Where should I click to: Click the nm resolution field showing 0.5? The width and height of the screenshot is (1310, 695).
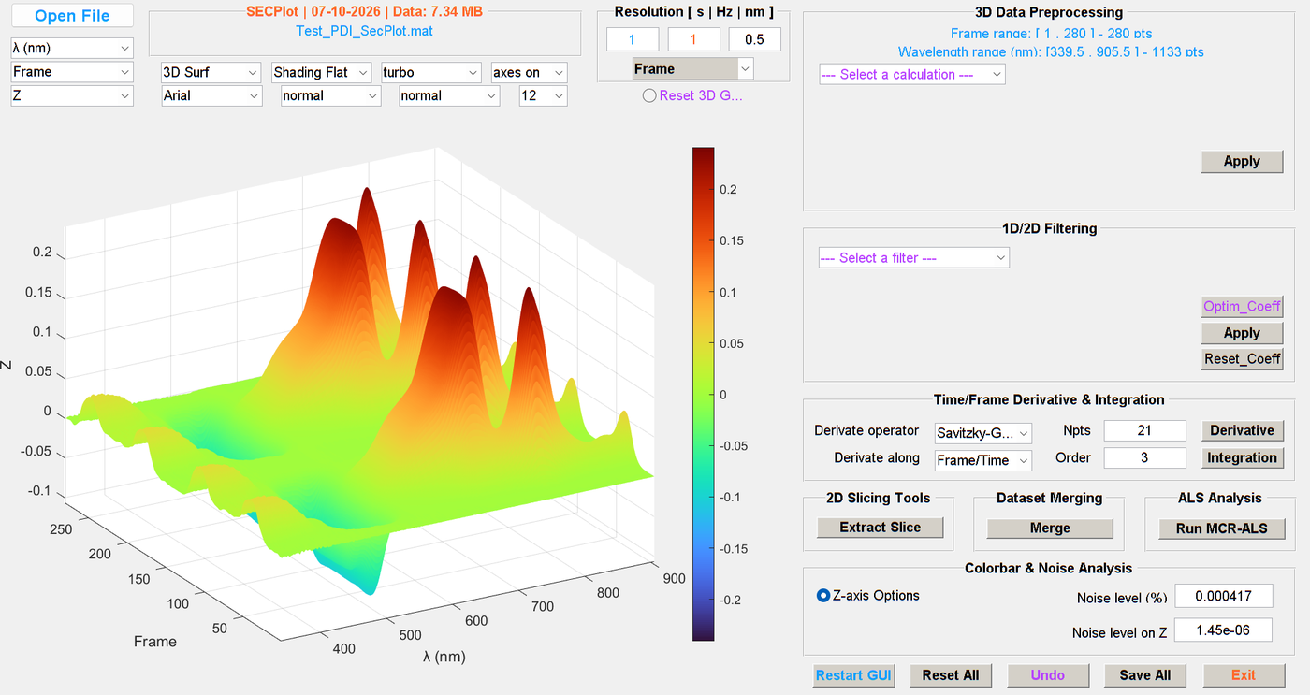(x=755, y=39)
